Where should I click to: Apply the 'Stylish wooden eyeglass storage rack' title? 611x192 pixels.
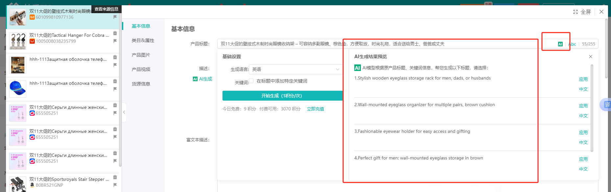pos(583,79)
